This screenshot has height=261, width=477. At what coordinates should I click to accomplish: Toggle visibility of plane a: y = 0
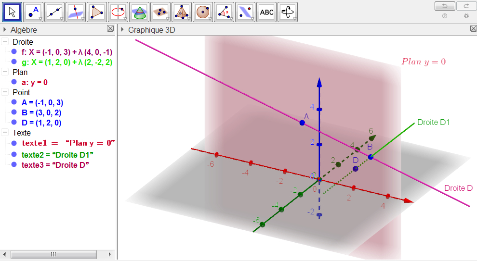pos(14,82)
